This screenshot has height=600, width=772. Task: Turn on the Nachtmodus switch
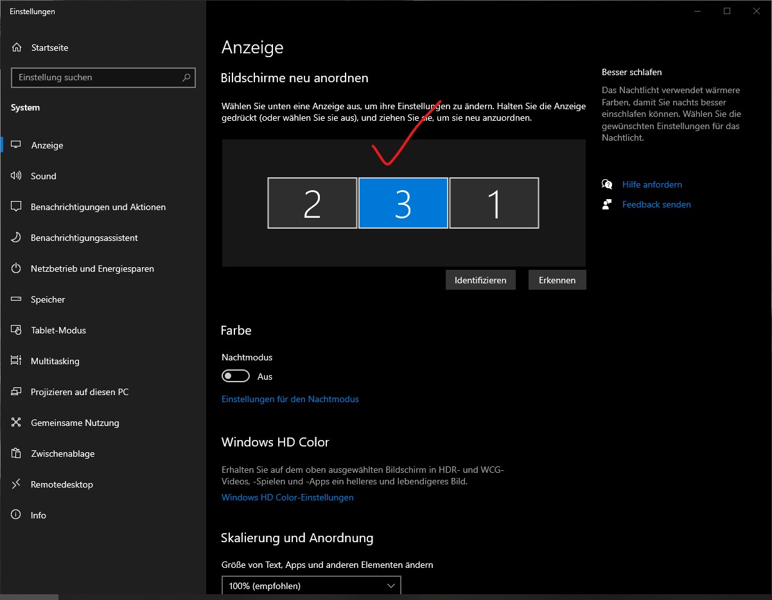coord(236,376)
